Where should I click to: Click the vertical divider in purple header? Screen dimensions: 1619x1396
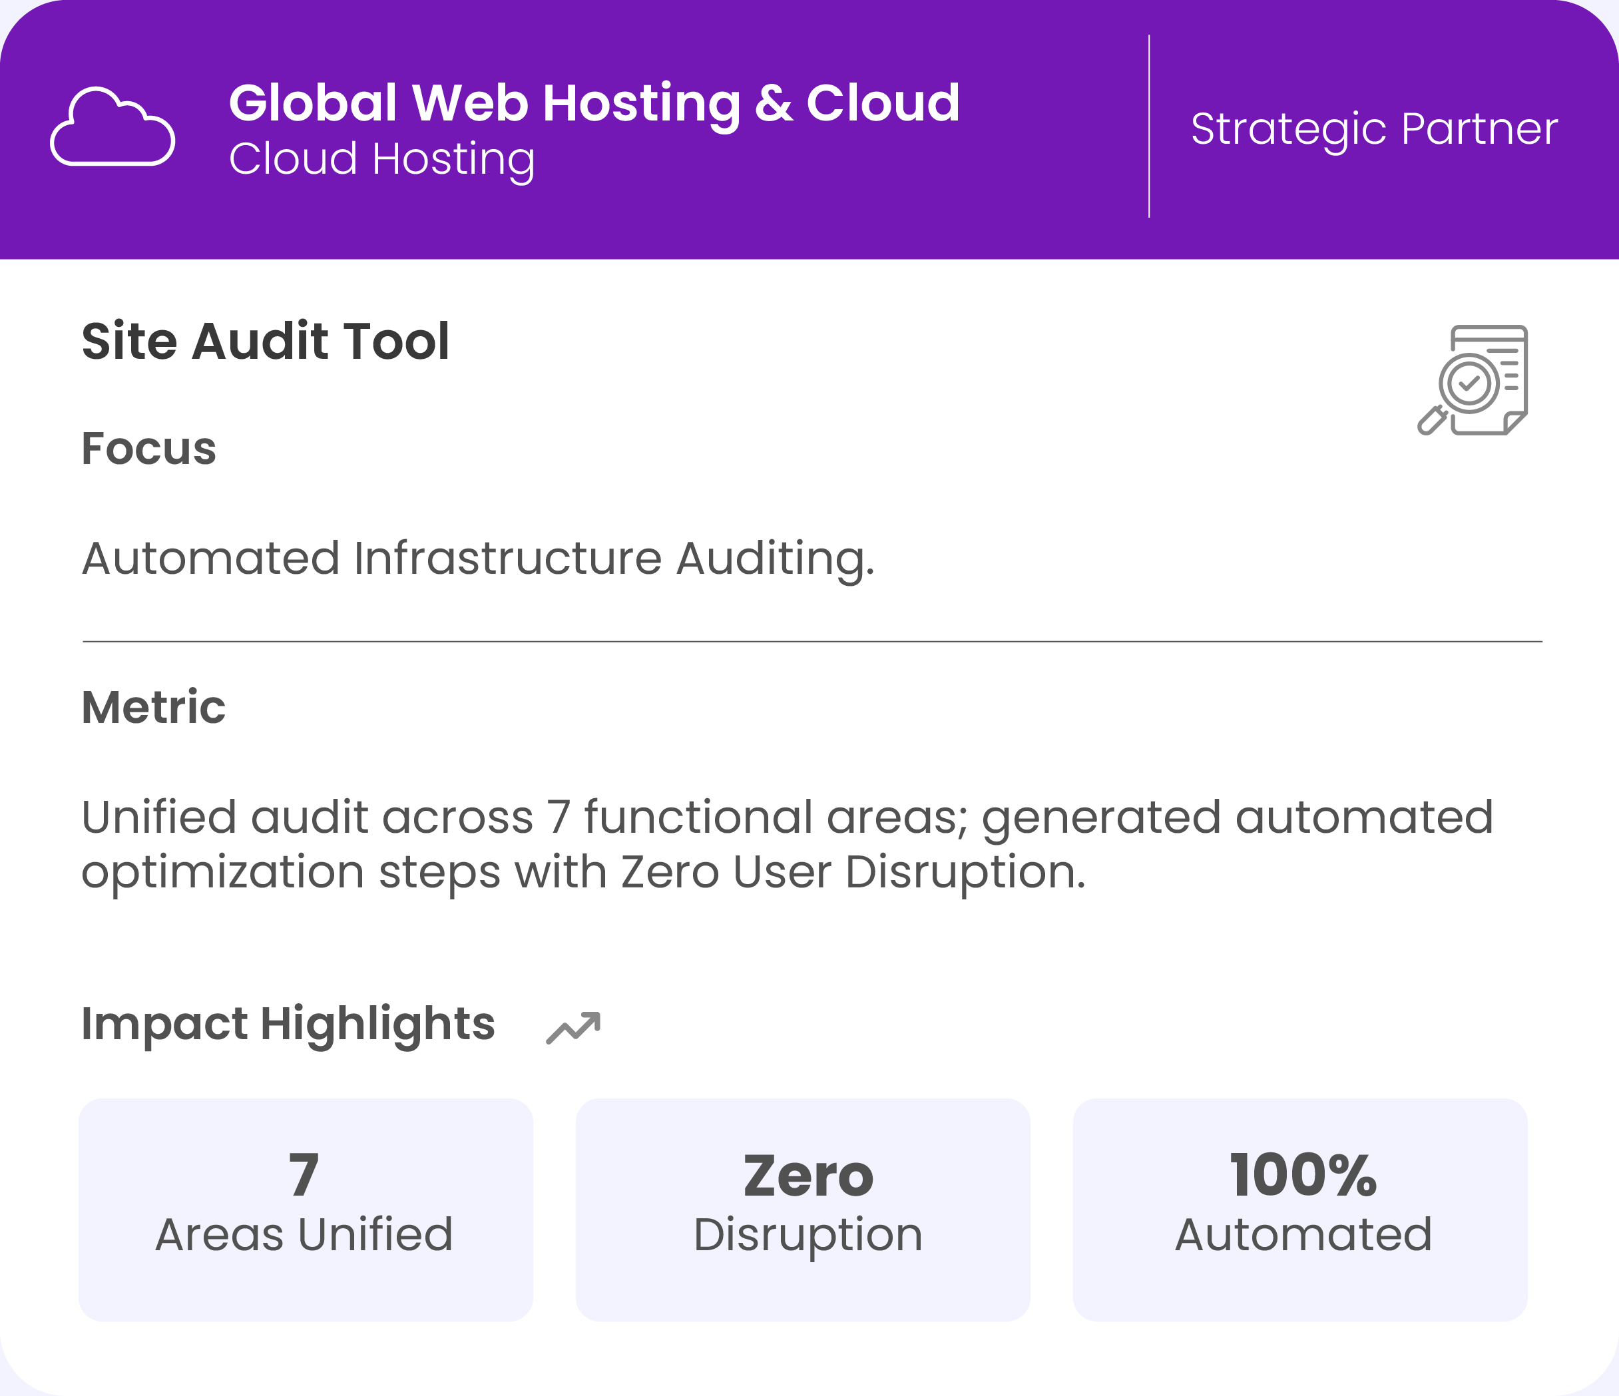pos(1148,126)
